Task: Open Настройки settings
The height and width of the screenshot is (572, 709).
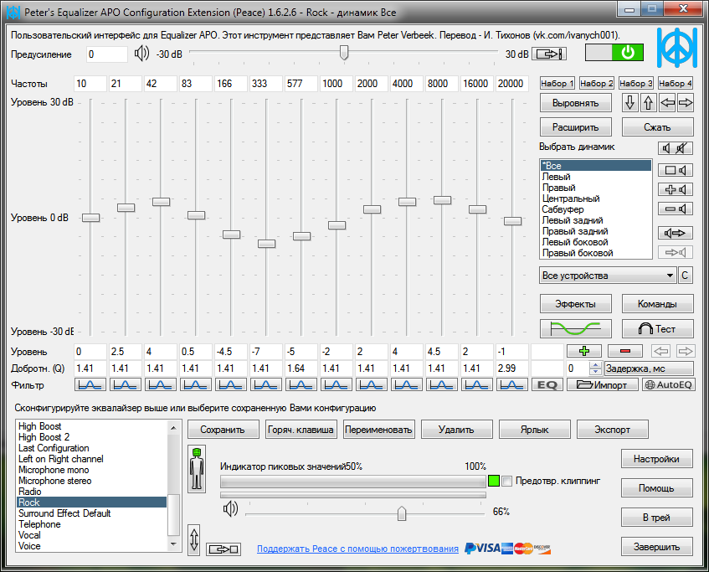Action: pyautogui.click(x=656, y=459)
